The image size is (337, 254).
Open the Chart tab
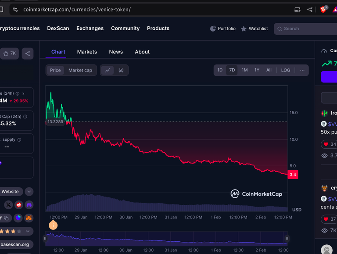point(58,52)
